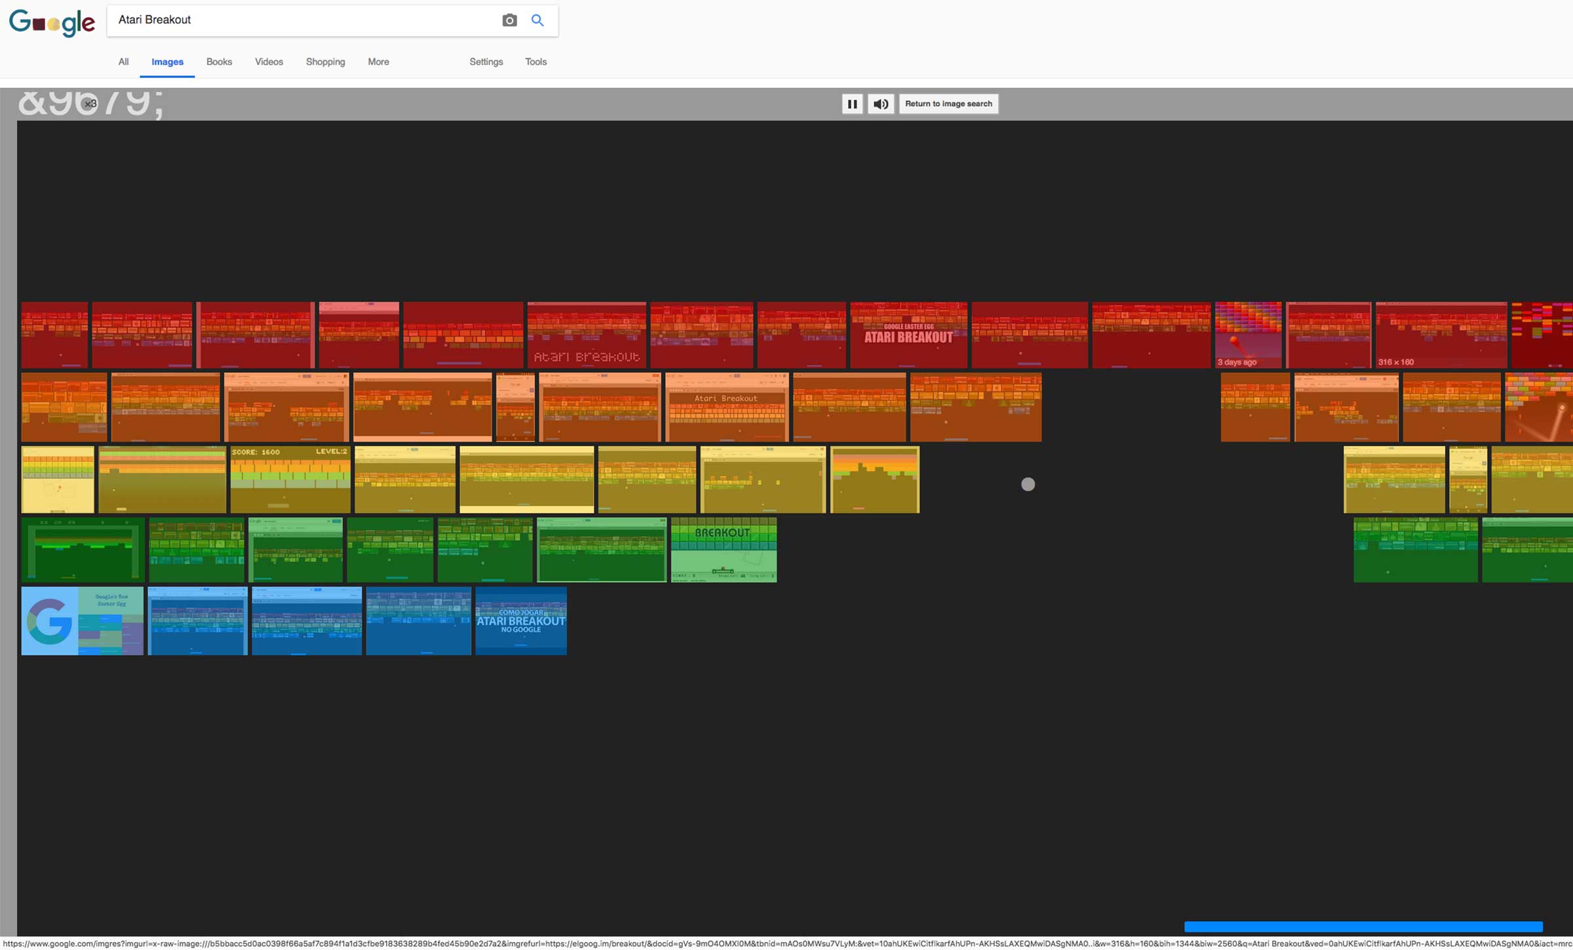The width and height of the screenshot is (1573, 950).
Task: Click red brick labeled 3 days ago
Action: 1248,335
